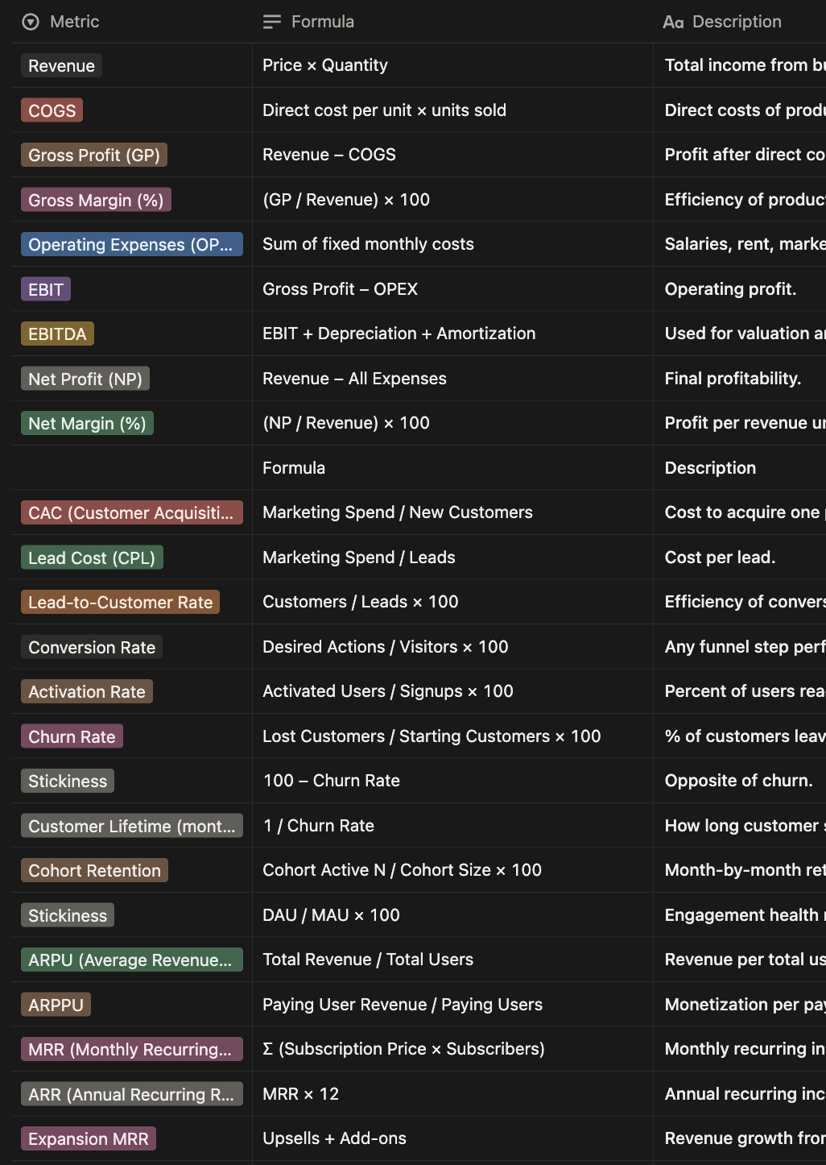The image size is (826, 1165).
Task: Open the Description column header options
Action: [x=736, y=22]
